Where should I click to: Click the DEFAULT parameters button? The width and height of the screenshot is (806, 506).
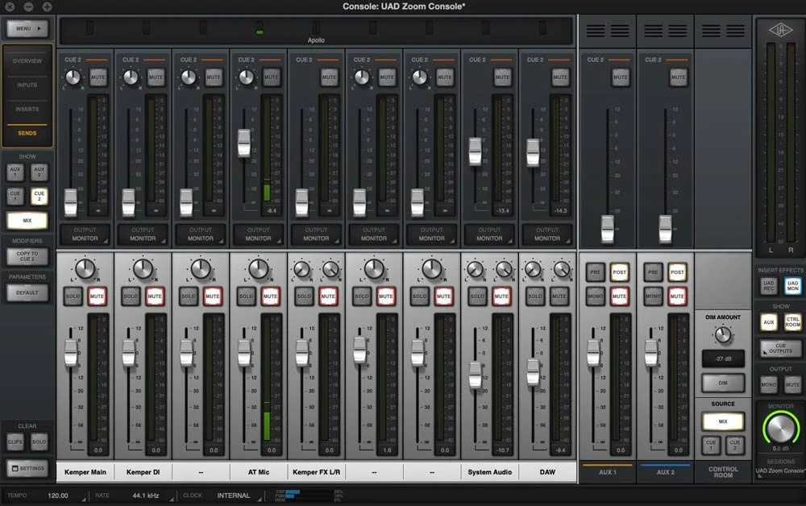27,292
